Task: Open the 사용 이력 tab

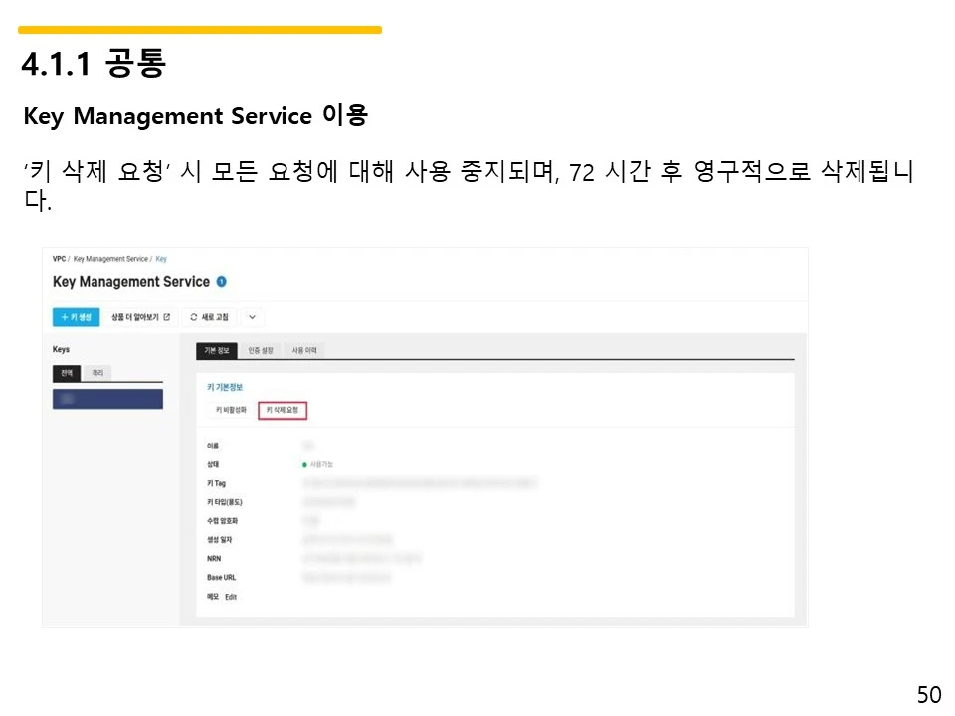Action: (x=303, y=349)
